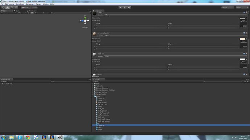Open Unity from the Windows taskbar

point(60,137)
